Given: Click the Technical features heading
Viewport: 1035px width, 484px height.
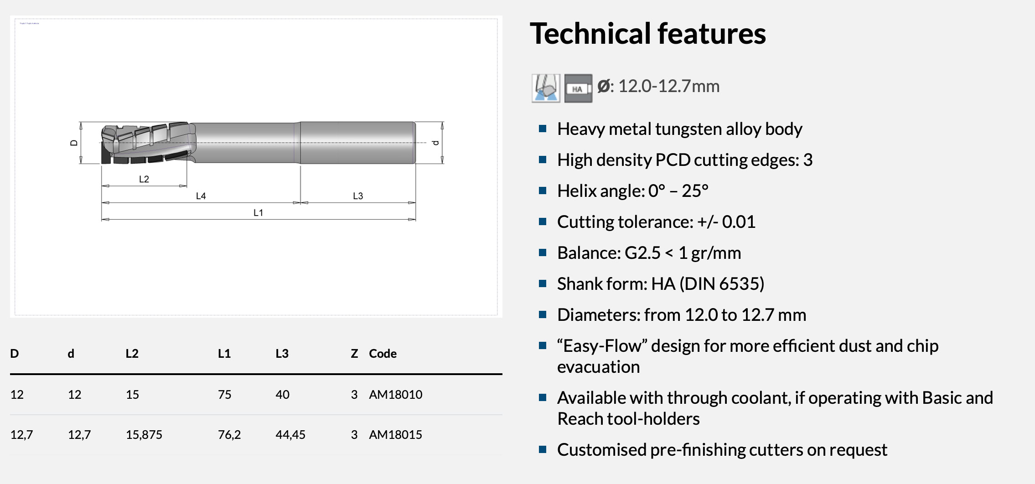Looking at the screenshot, I should [x=647, y=34].
